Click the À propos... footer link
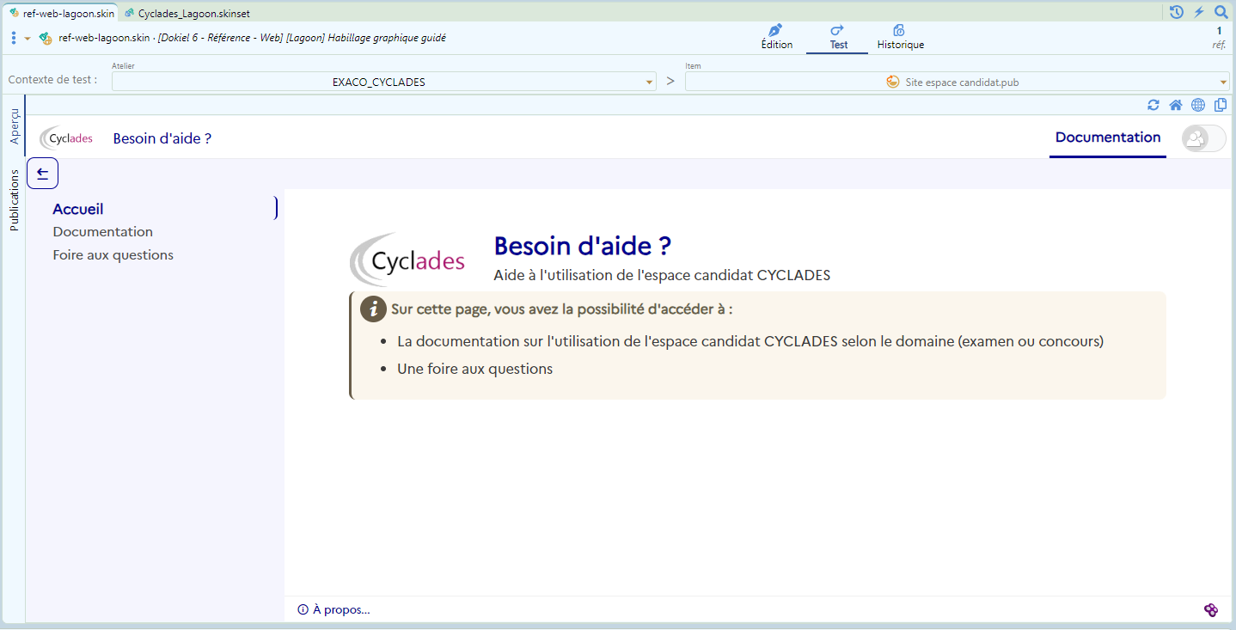The width and height of the screenshot is (1236, 630). [333, 610]
